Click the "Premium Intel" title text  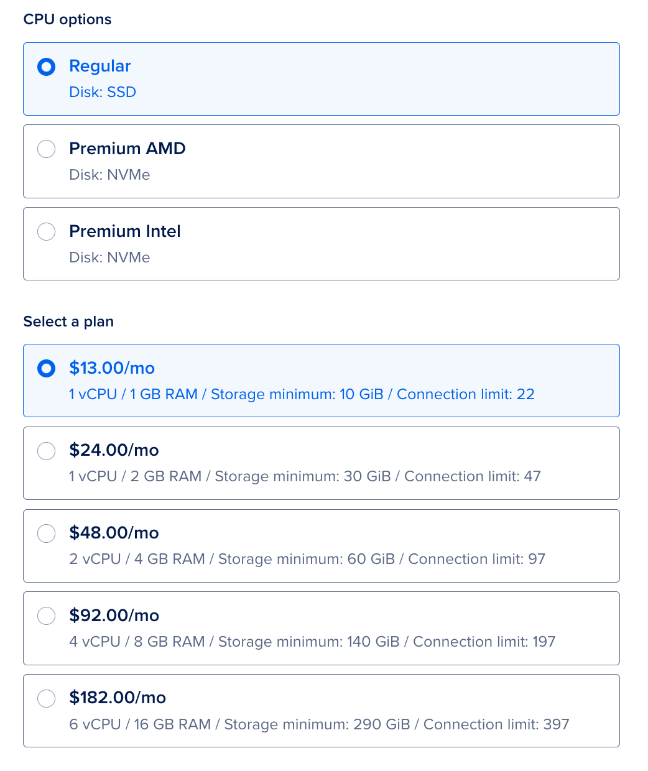(125, 231)
